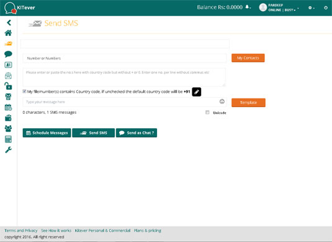Screen dimensions: 332x242
Task: Toggle country code checkbox
Action: [x=24, y=91]
